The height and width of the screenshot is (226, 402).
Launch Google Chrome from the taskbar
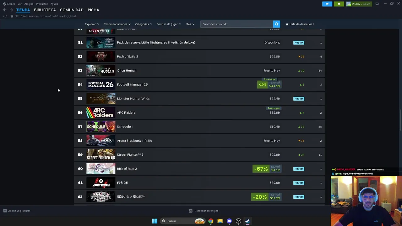(211, 221)
